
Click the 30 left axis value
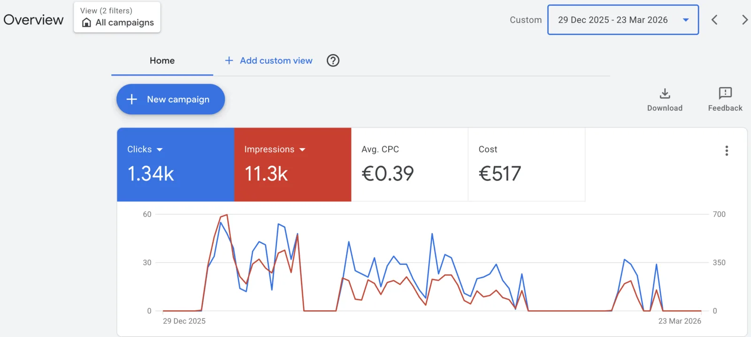(147, 262)
